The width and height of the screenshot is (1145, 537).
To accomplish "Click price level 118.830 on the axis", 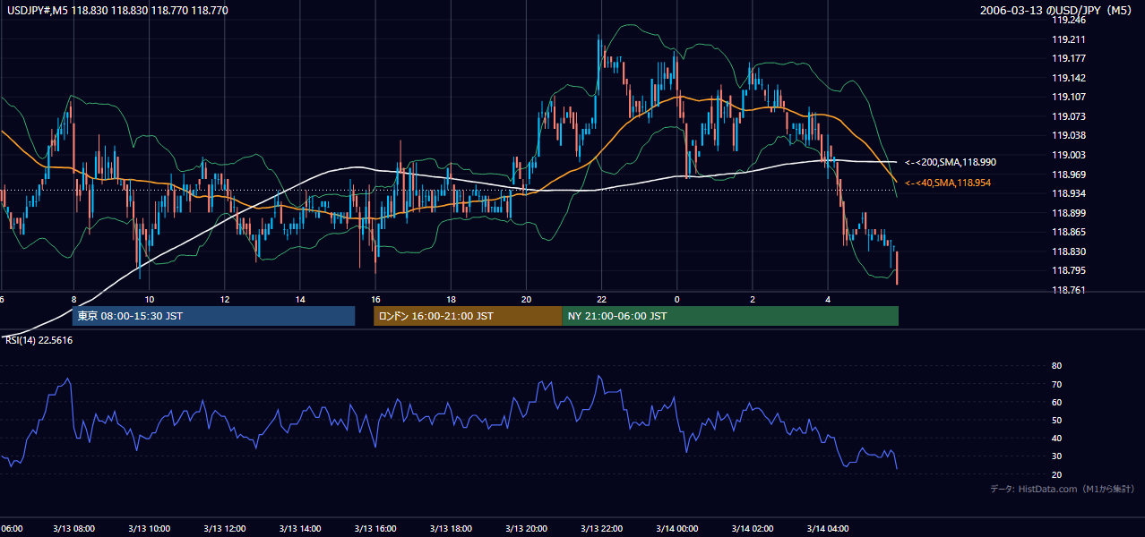I will [1069, 251].
